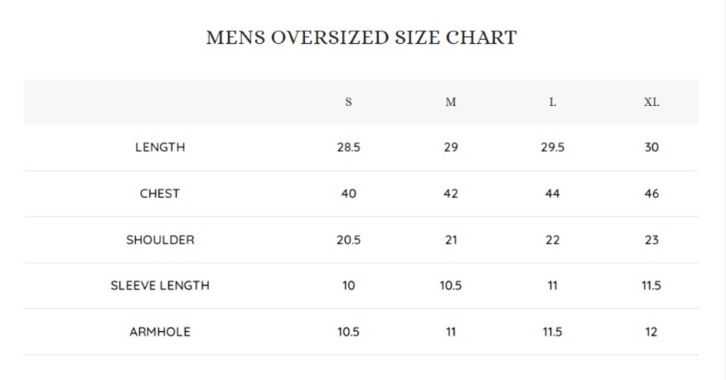Select the sleeve length value for XL
This screenshot has width=726, height=380.
(x=651, y=286)
